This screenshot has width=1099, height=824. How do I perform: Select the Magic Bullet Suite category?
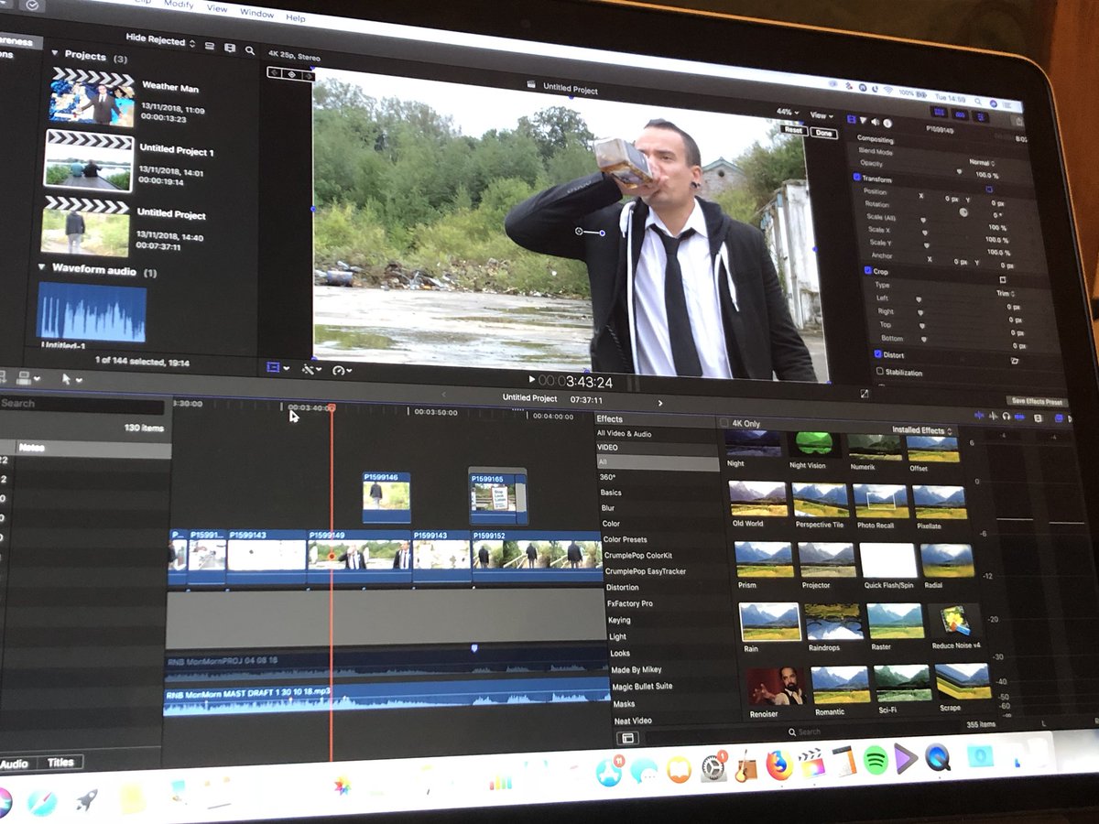coord(641,687)
